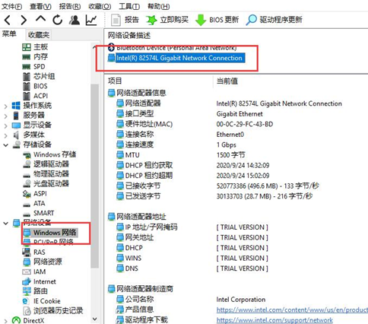This screenshot has width=368, height=324.
Task: Open the 文件(F) menu
Action: (11, 6)
